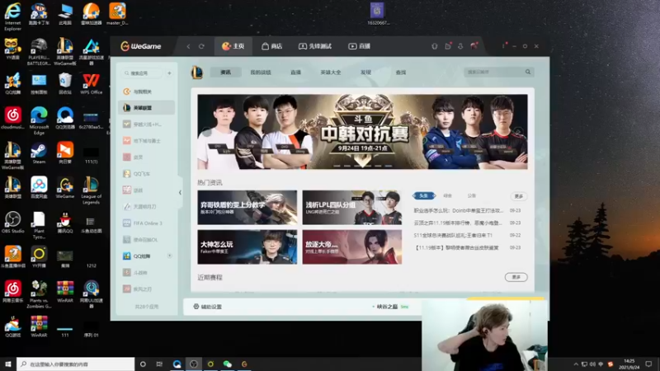The width and height of the screenshot is (660, 371).
Task: Open the 腾讯QQ penguin desktop icon
Action: (65, 223)
